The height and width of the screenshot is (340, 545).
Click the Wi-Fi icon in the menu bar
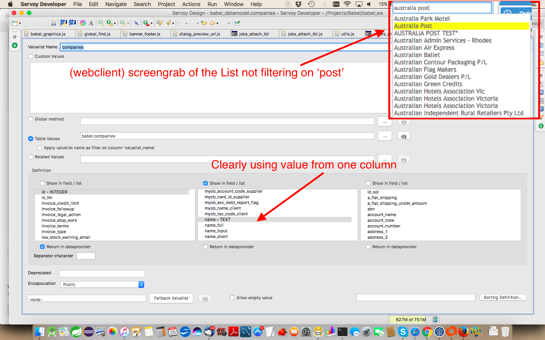pos(347,4)
